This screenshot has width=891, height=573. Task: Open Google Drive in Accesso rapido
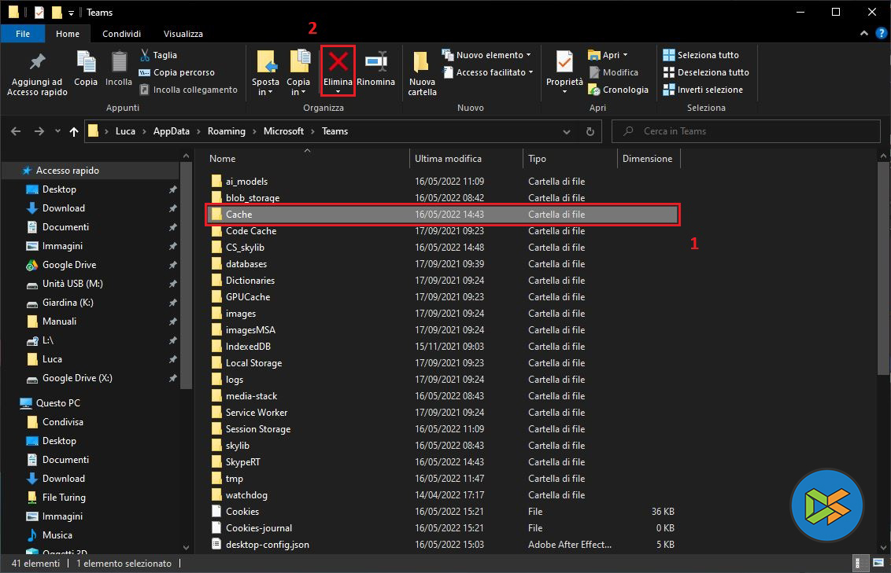click(x=69, y=265)
